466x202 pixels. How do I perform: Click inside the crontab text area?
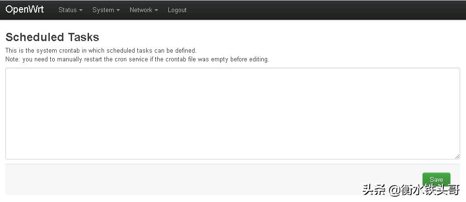232,114
